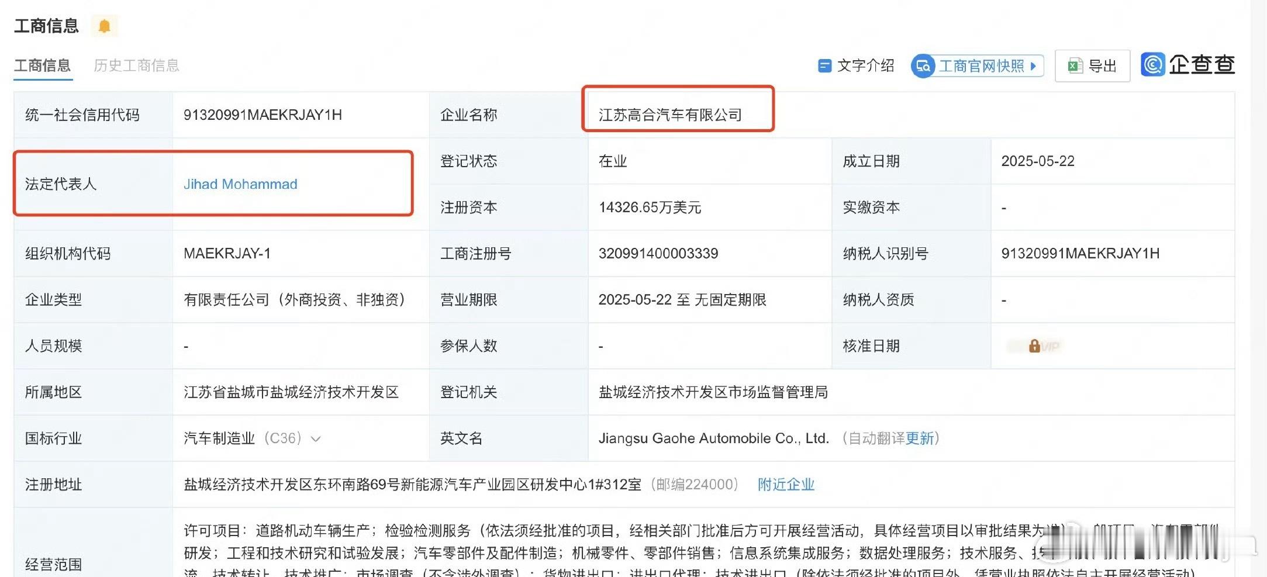This screenshot has width=1267, height=577.
Task: Click the 工商官网快照 snapshot button
Action: pos(977,66)
